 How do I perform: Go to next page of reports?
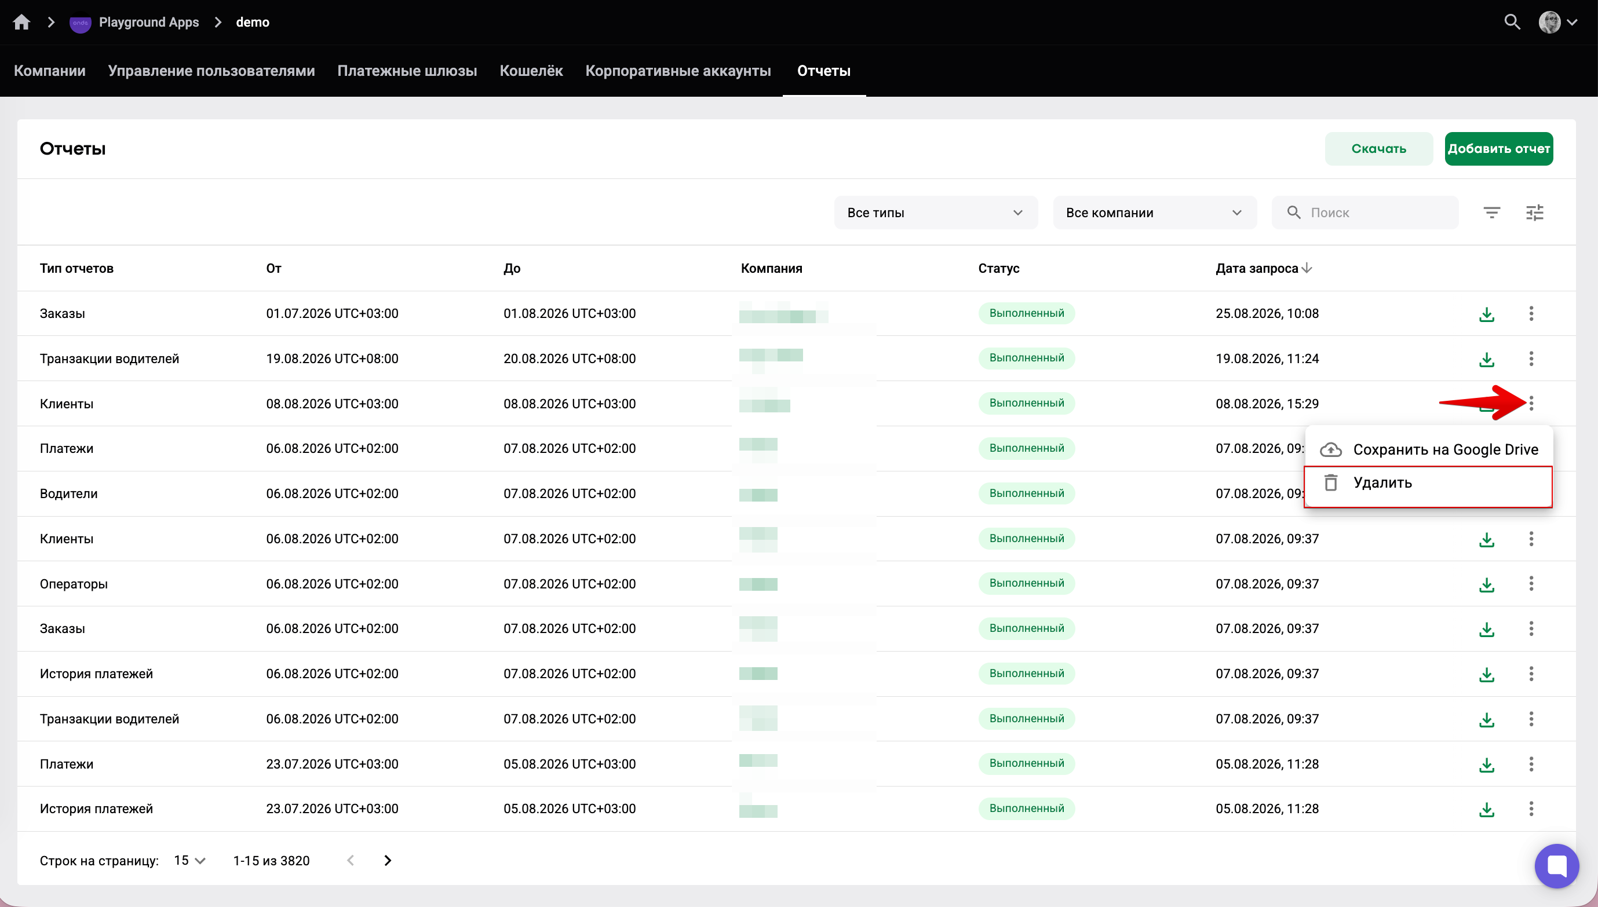click(388, 860)
